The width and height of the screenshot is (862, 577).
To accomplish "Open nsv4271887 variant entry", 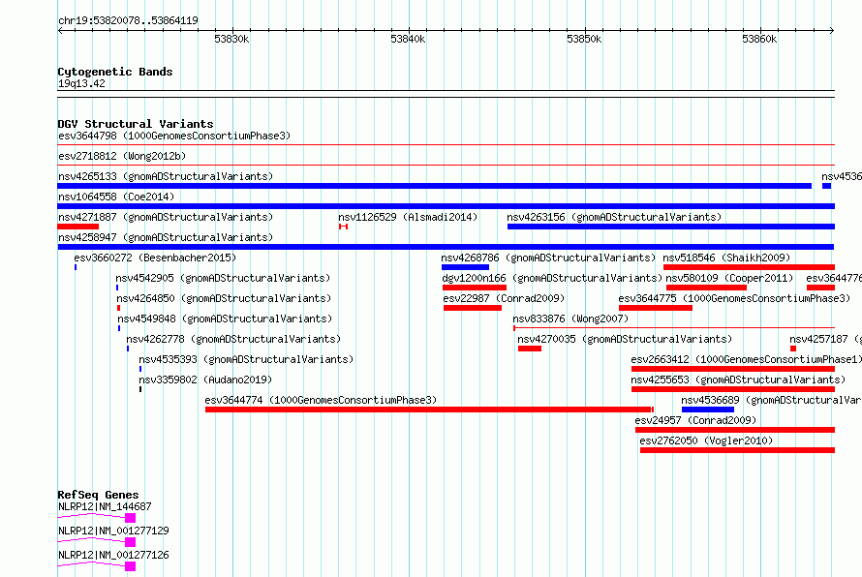I will pyautogui.click(x=166, y=217).
